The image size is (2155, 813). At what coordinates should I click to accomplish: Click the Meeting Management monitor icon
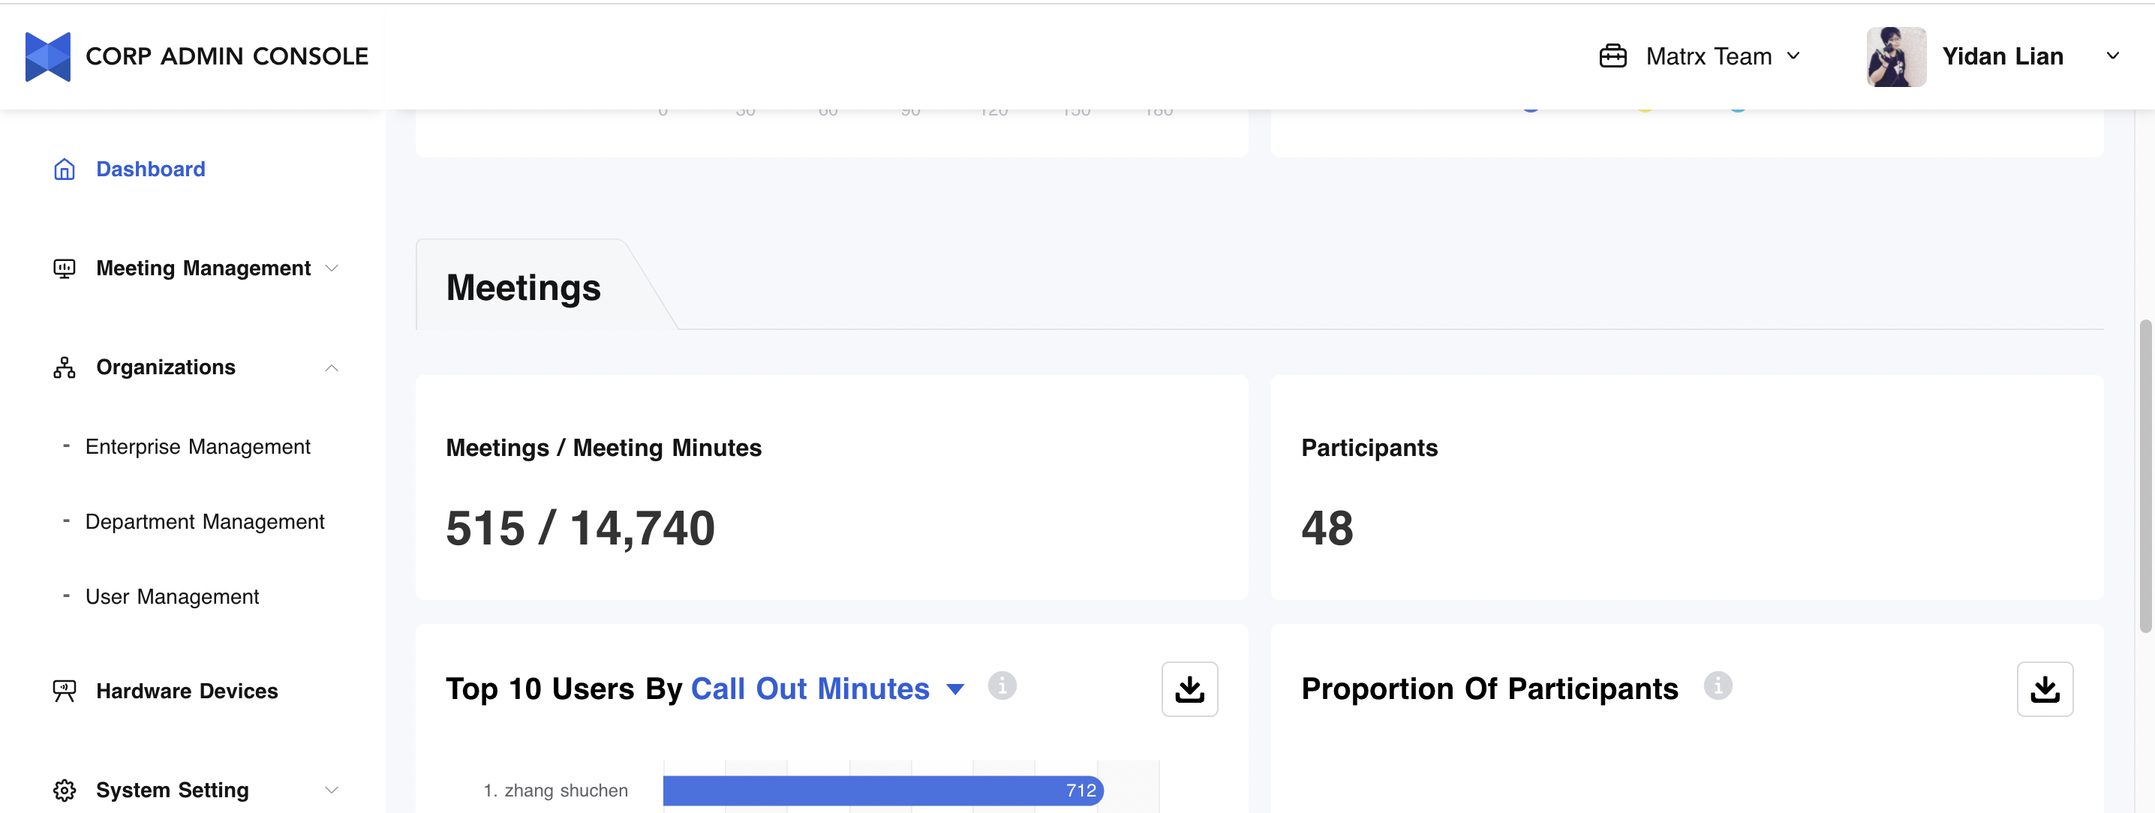(x=65, y=268)
